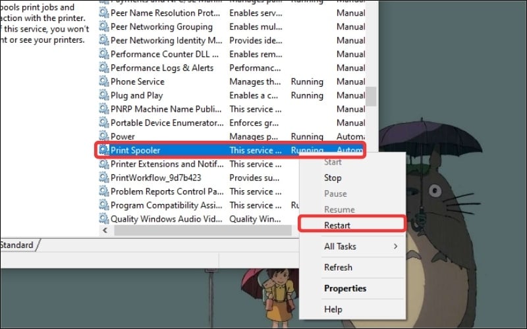Select Refresh from the context menu

pos(352,267)
